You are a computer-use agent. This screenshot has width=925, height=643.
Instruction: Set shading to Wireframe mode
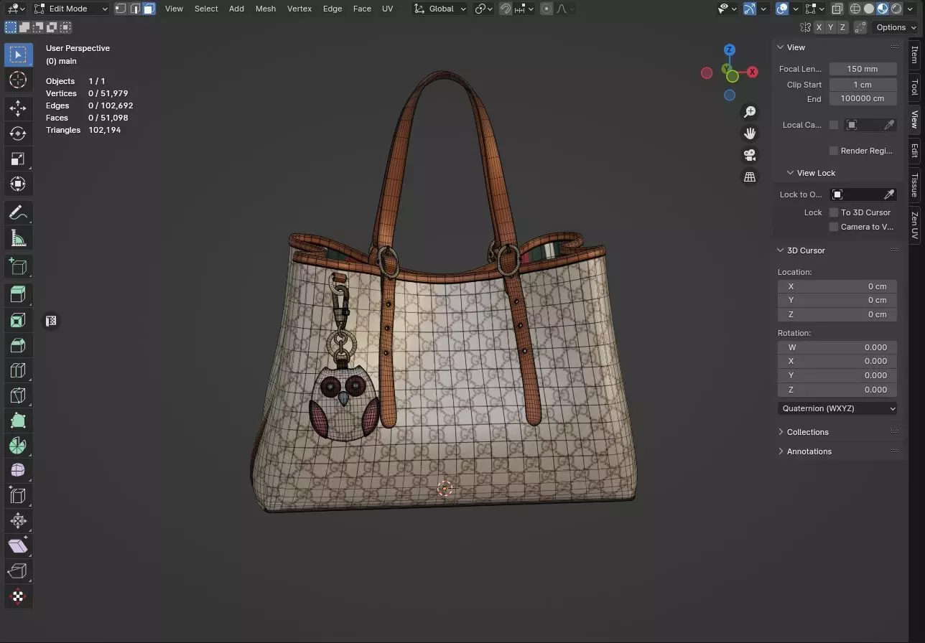coord(855,9)
